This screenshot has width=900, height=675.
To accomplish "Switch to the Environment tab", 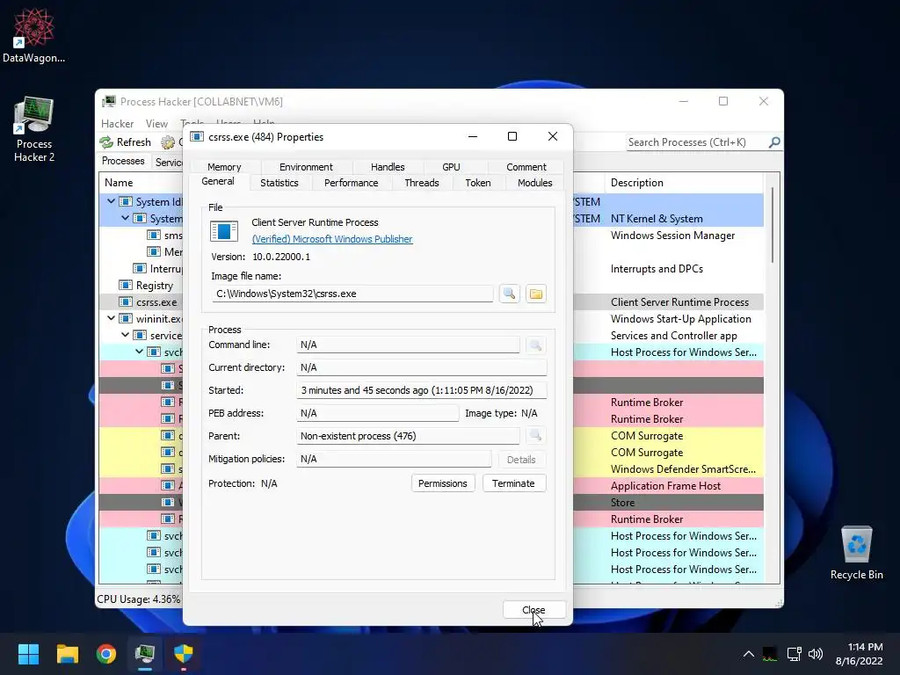I will click(x=306, y=167).
